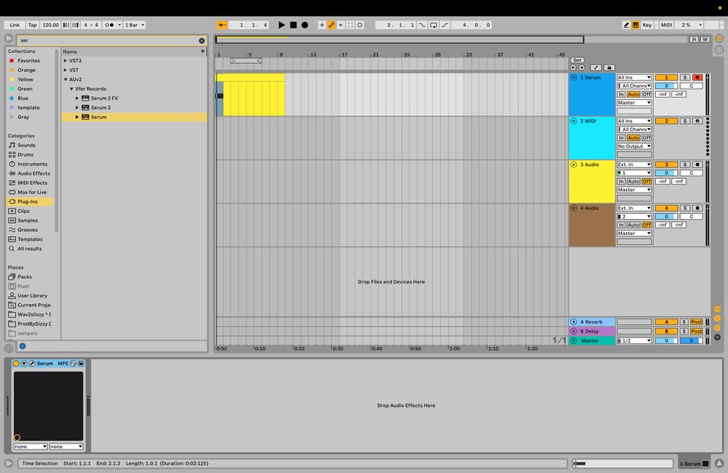The width and height of the screenshot is (728, 473).
Task: Toggle the Automation Arm chain-link icon
Action: (x=331, y=25)
